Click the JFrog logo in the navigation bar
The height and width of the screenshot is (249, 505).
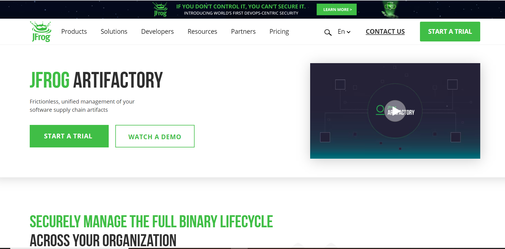point(41,32)
